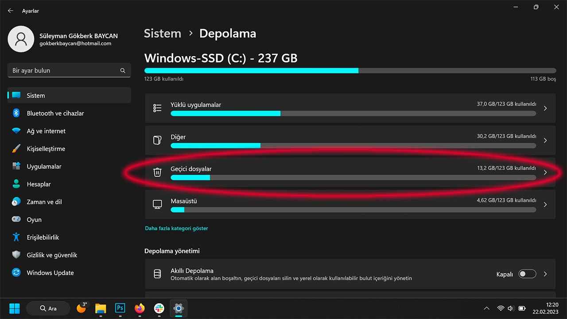Go back with the arrow next to Ayarlar
Viewport: 567px width, 319px height.
pyautogui.click(x=11, y=11)
